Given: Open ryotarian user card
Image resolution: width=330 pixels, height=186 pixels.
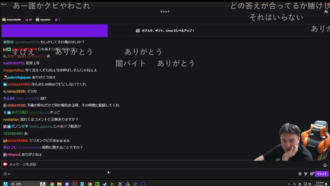Looking at the screenshot, I should [x=11, y=119].
